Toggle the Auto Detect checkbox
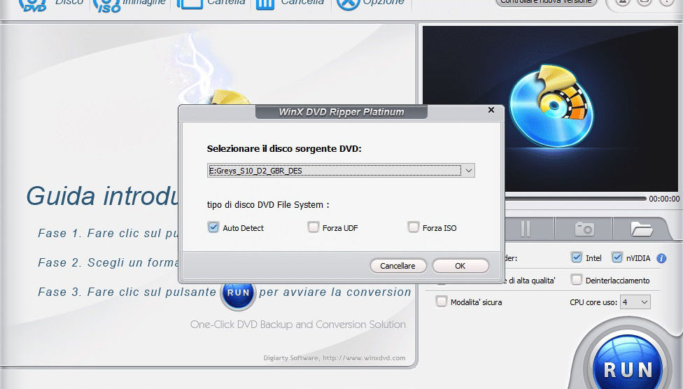The image size is (683, 389). point(213,227)
